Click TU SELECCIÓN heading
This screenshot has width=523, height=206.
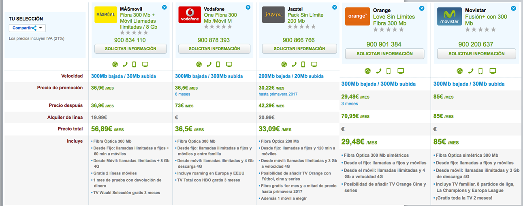(x=26, y=19)
